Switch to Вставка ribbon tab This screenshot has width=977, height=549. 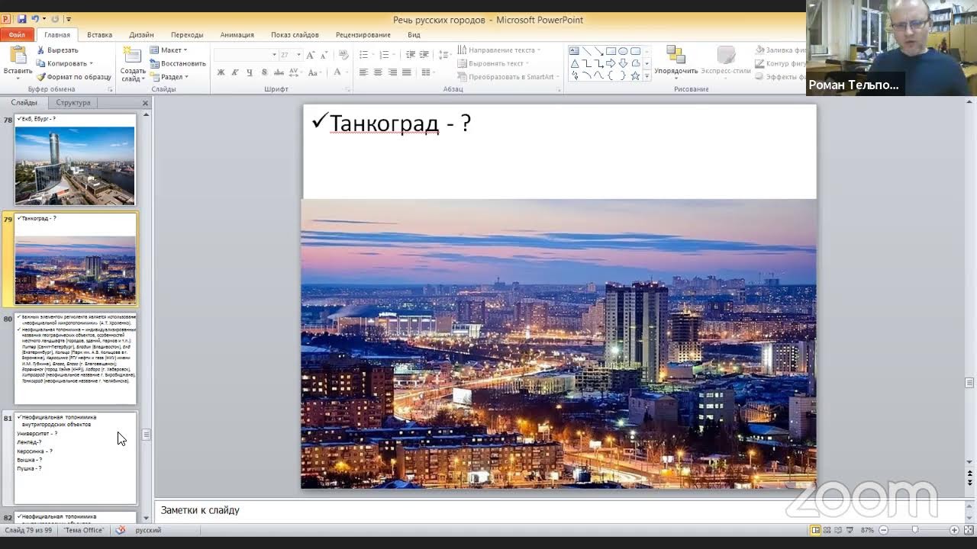(x=99, y=34)
